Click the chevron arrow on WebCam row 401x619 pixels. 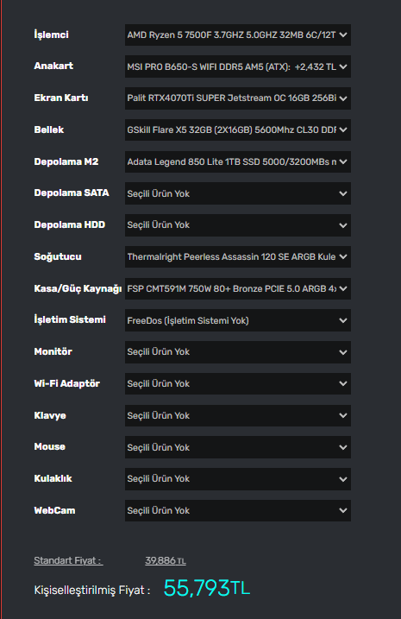343,510
